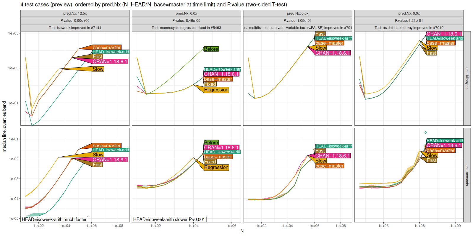Viewport: 473px width, 236px height.
Task: Click the 1e-01 y-axis tick label
Action: pyautogui.click(x=14, y=139)
